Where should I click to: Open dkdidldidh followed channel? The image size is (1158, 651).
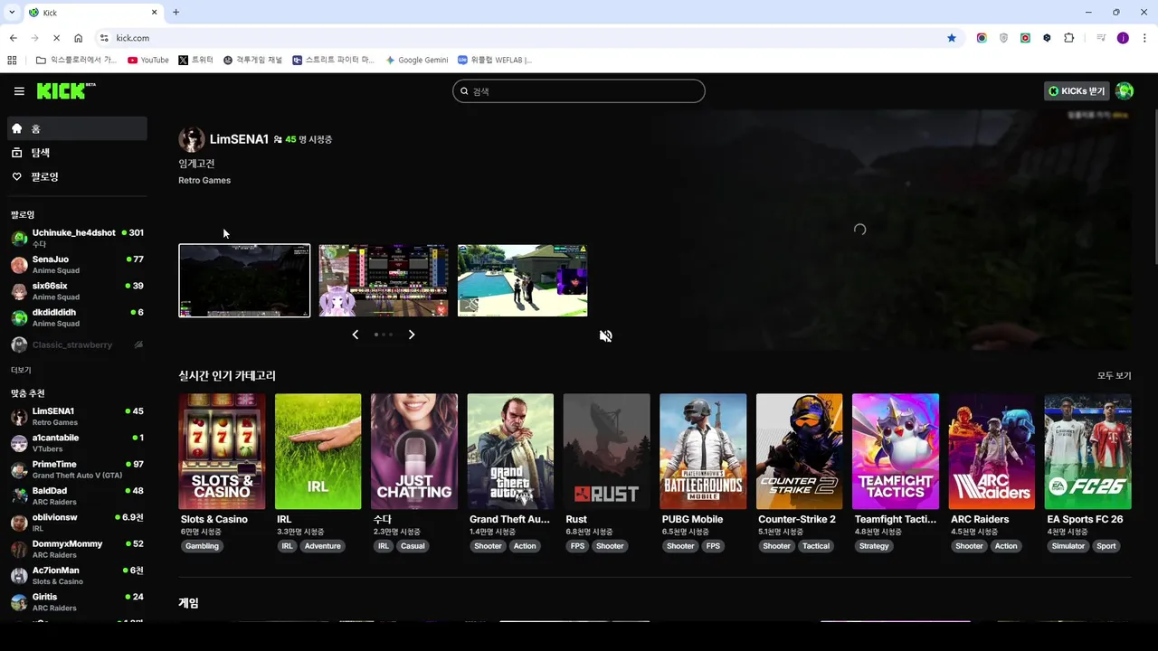(77, 317)
